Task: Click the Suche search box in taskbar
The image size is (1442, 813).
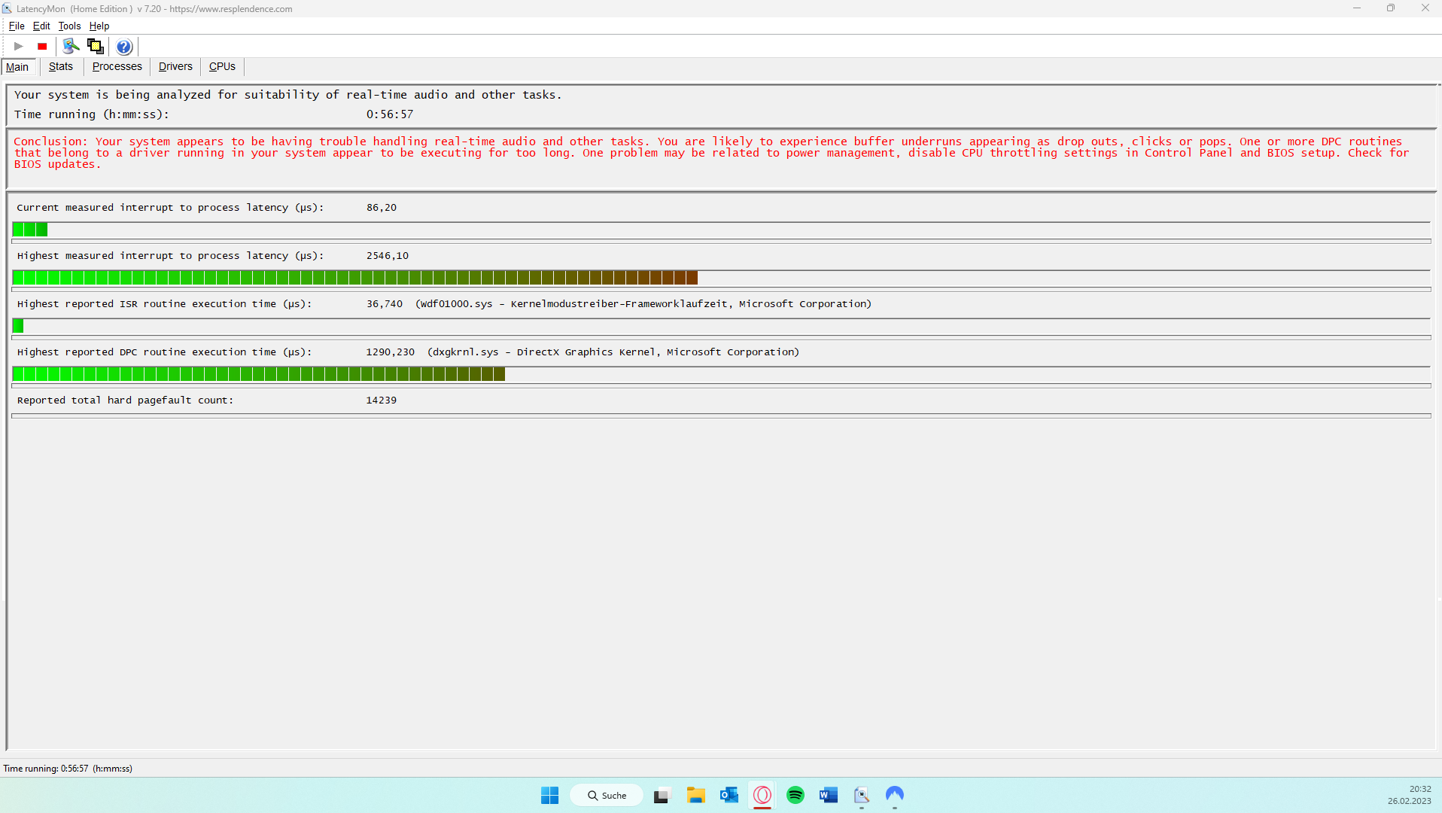Action: point(607,795)
